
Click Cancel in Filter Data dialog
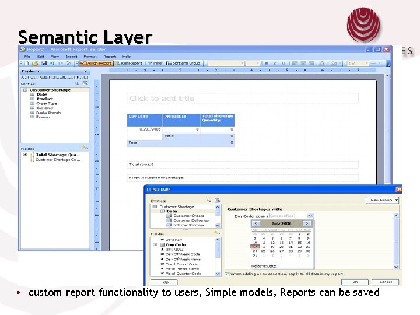pyautogui.click(x=386, y=282)
